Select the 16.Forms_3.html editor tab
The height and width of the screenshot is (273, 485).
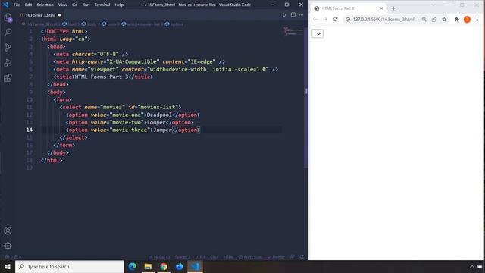40,15
